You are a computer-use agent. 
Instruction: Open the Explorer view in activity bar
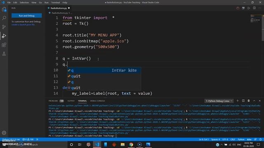point(4,9)
